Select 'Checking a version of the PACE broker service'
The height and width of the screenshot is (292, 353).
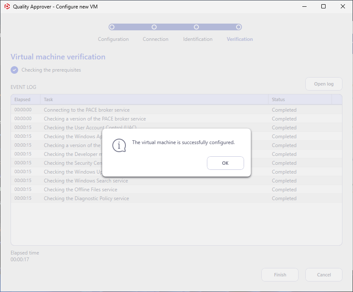click(176, 118)
